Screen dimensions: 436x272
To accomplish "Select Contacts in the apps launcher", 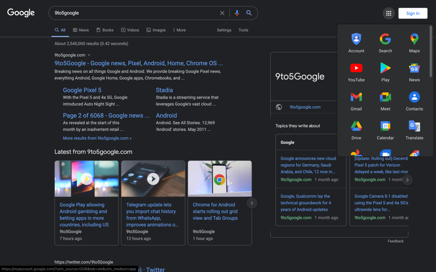I will point(414,101).
